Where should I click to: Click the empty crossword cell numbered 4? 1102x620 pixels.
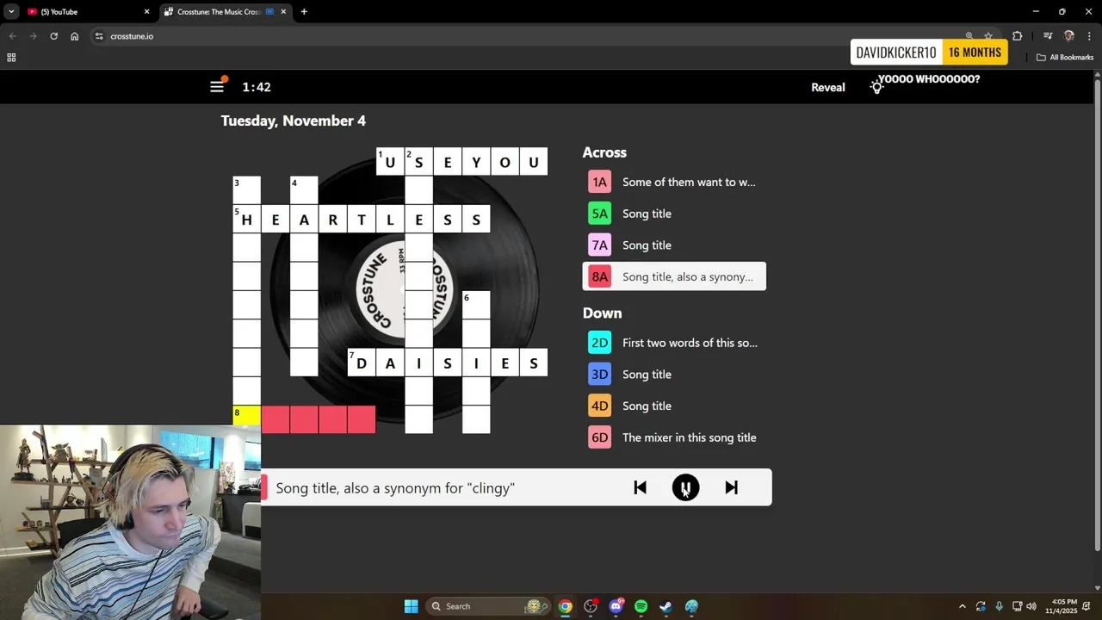[x=304, y=189]
